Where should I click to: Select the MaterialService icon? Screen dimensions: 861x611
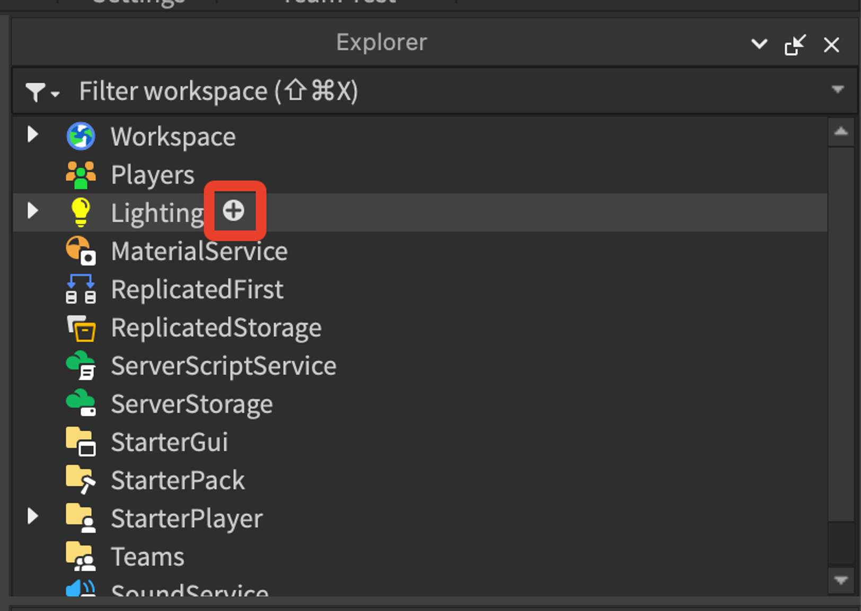coord(81,251)
